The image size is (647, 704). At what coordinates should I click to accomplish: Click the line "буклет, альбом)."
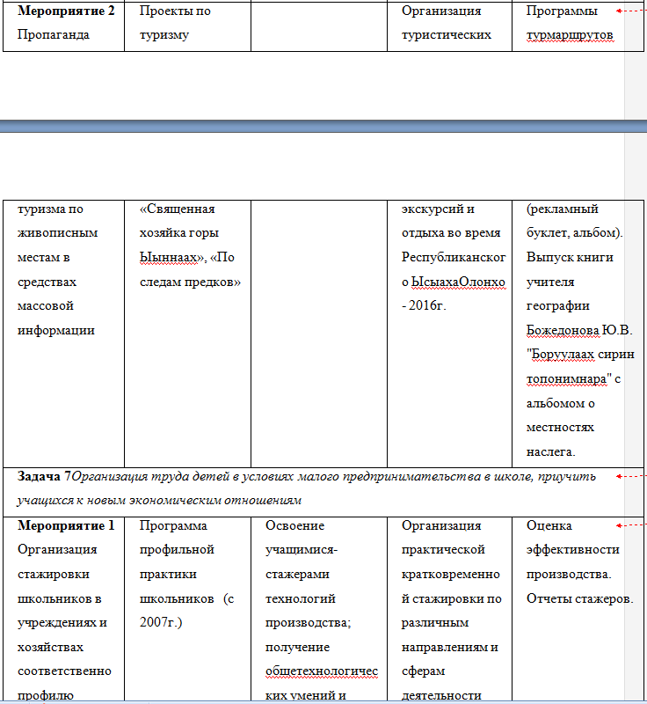tap(574, 233)
